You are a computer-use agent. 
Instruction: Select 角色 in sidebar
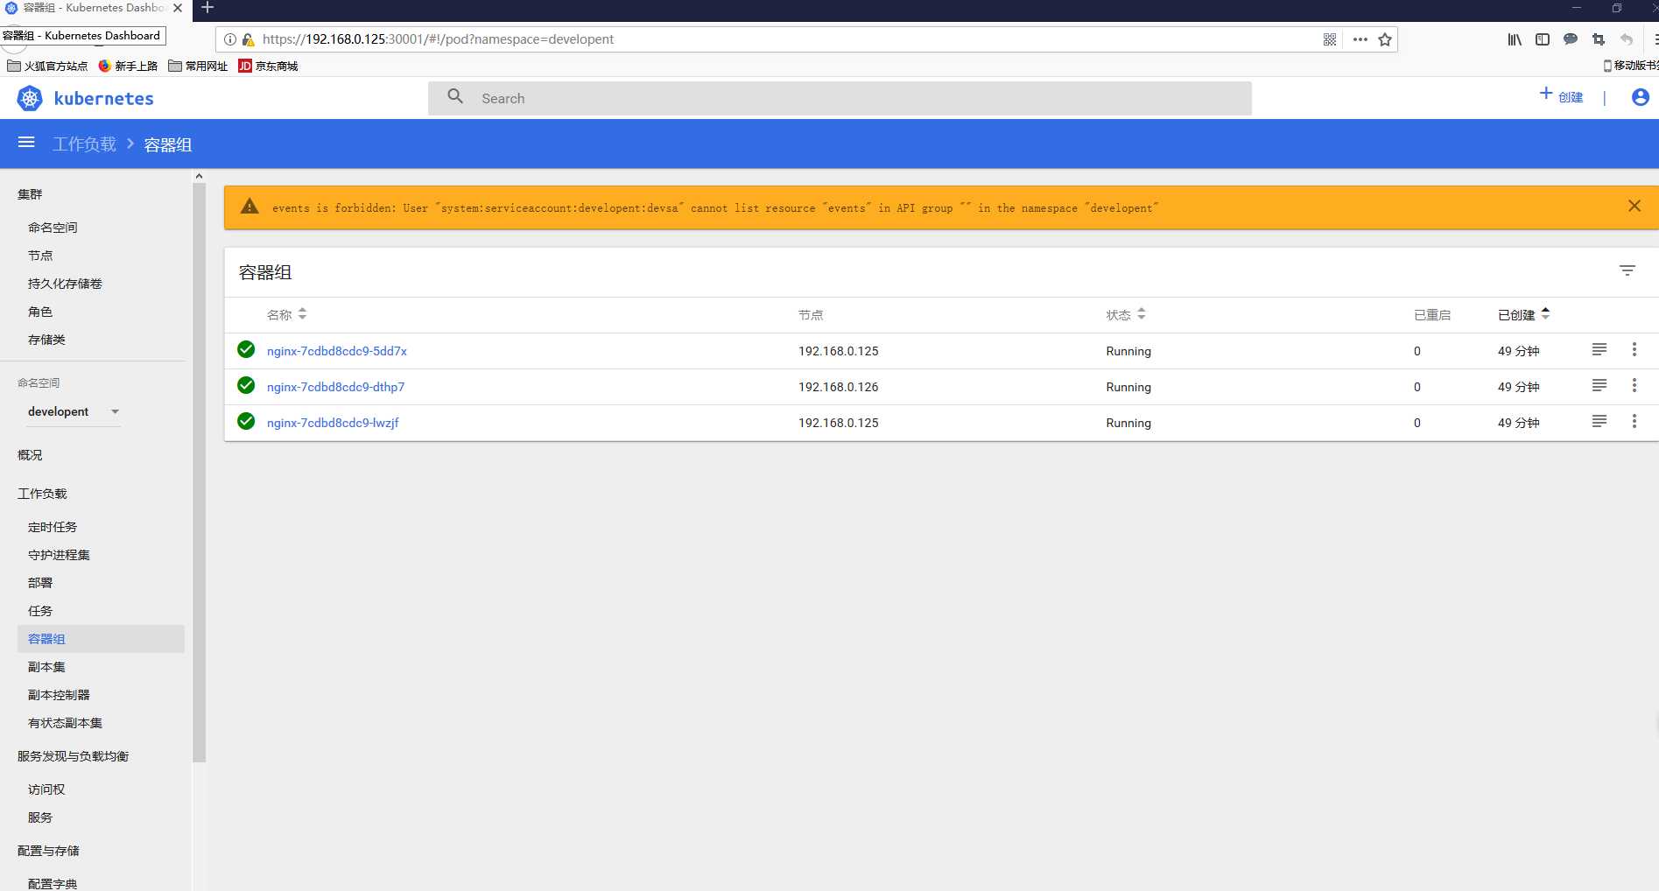pyautogui.click(x=40, y=312)
